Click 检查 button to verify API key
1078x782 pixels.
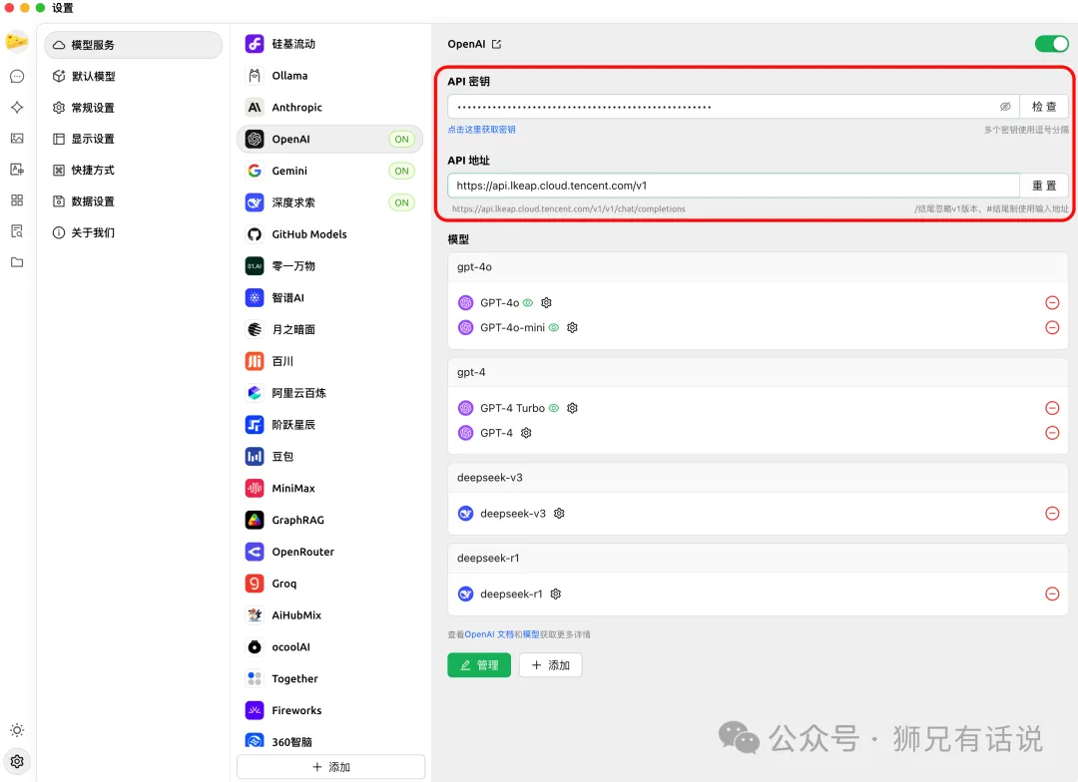point(1044,107)
